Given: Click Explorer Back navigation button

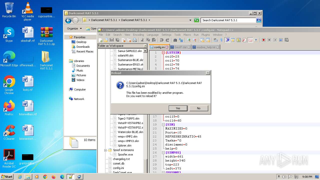Looking at the screenshot, I should 68,20.
